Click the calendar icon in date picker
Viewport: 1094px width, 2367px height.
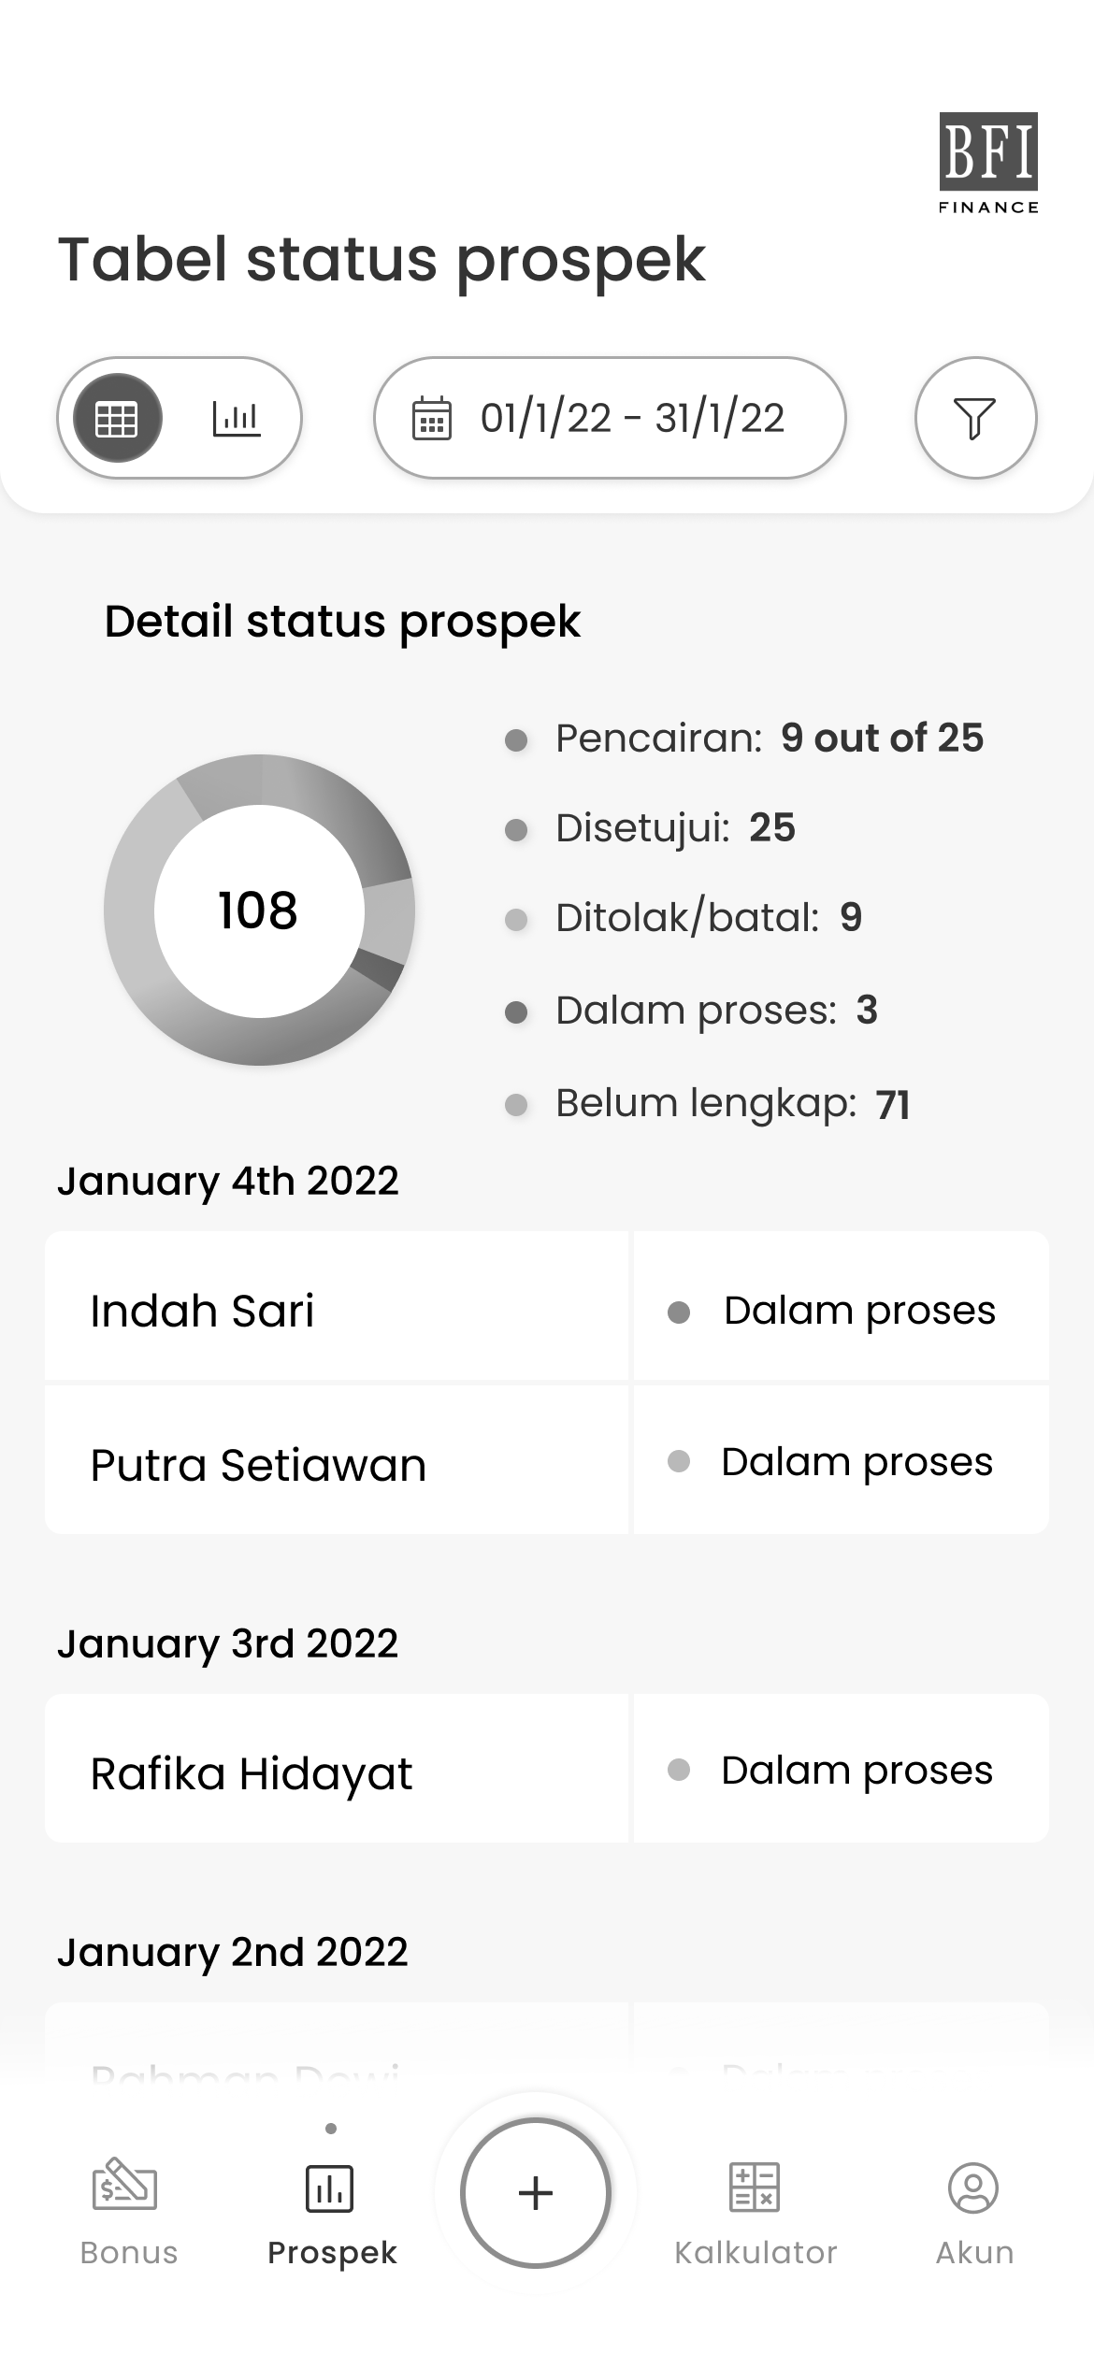point(432,418)
